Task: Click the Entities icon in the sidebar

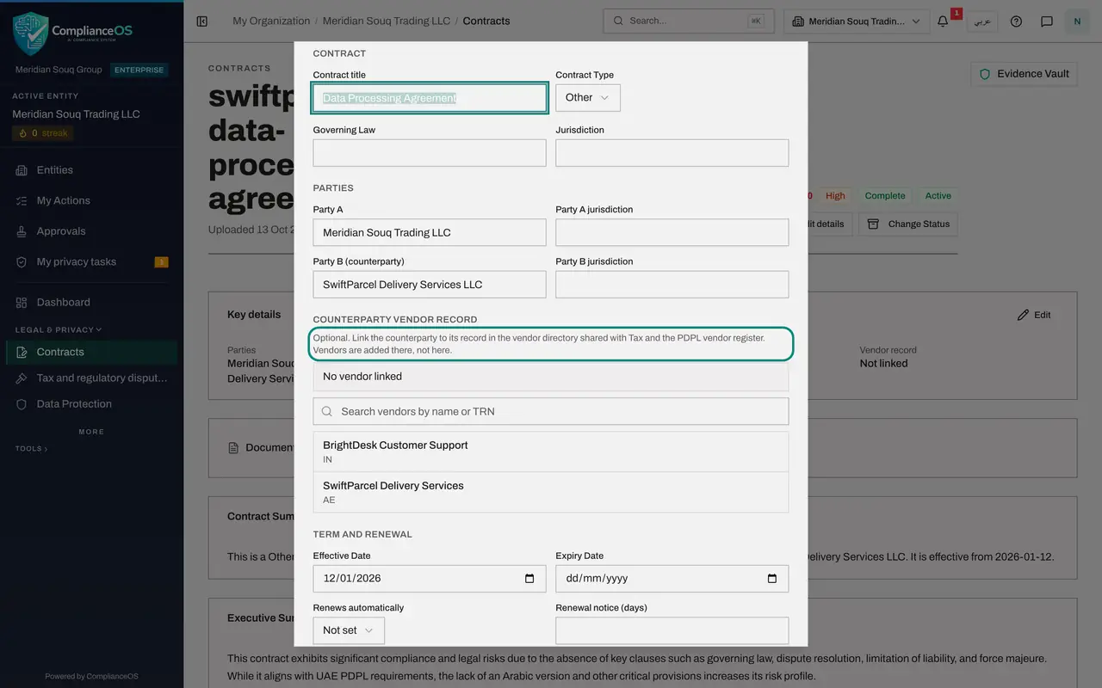Action: 22,170
